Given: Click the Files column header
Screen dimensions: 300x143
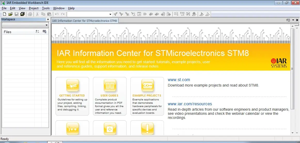Looking at the screenshot, I should coord(19,32).
